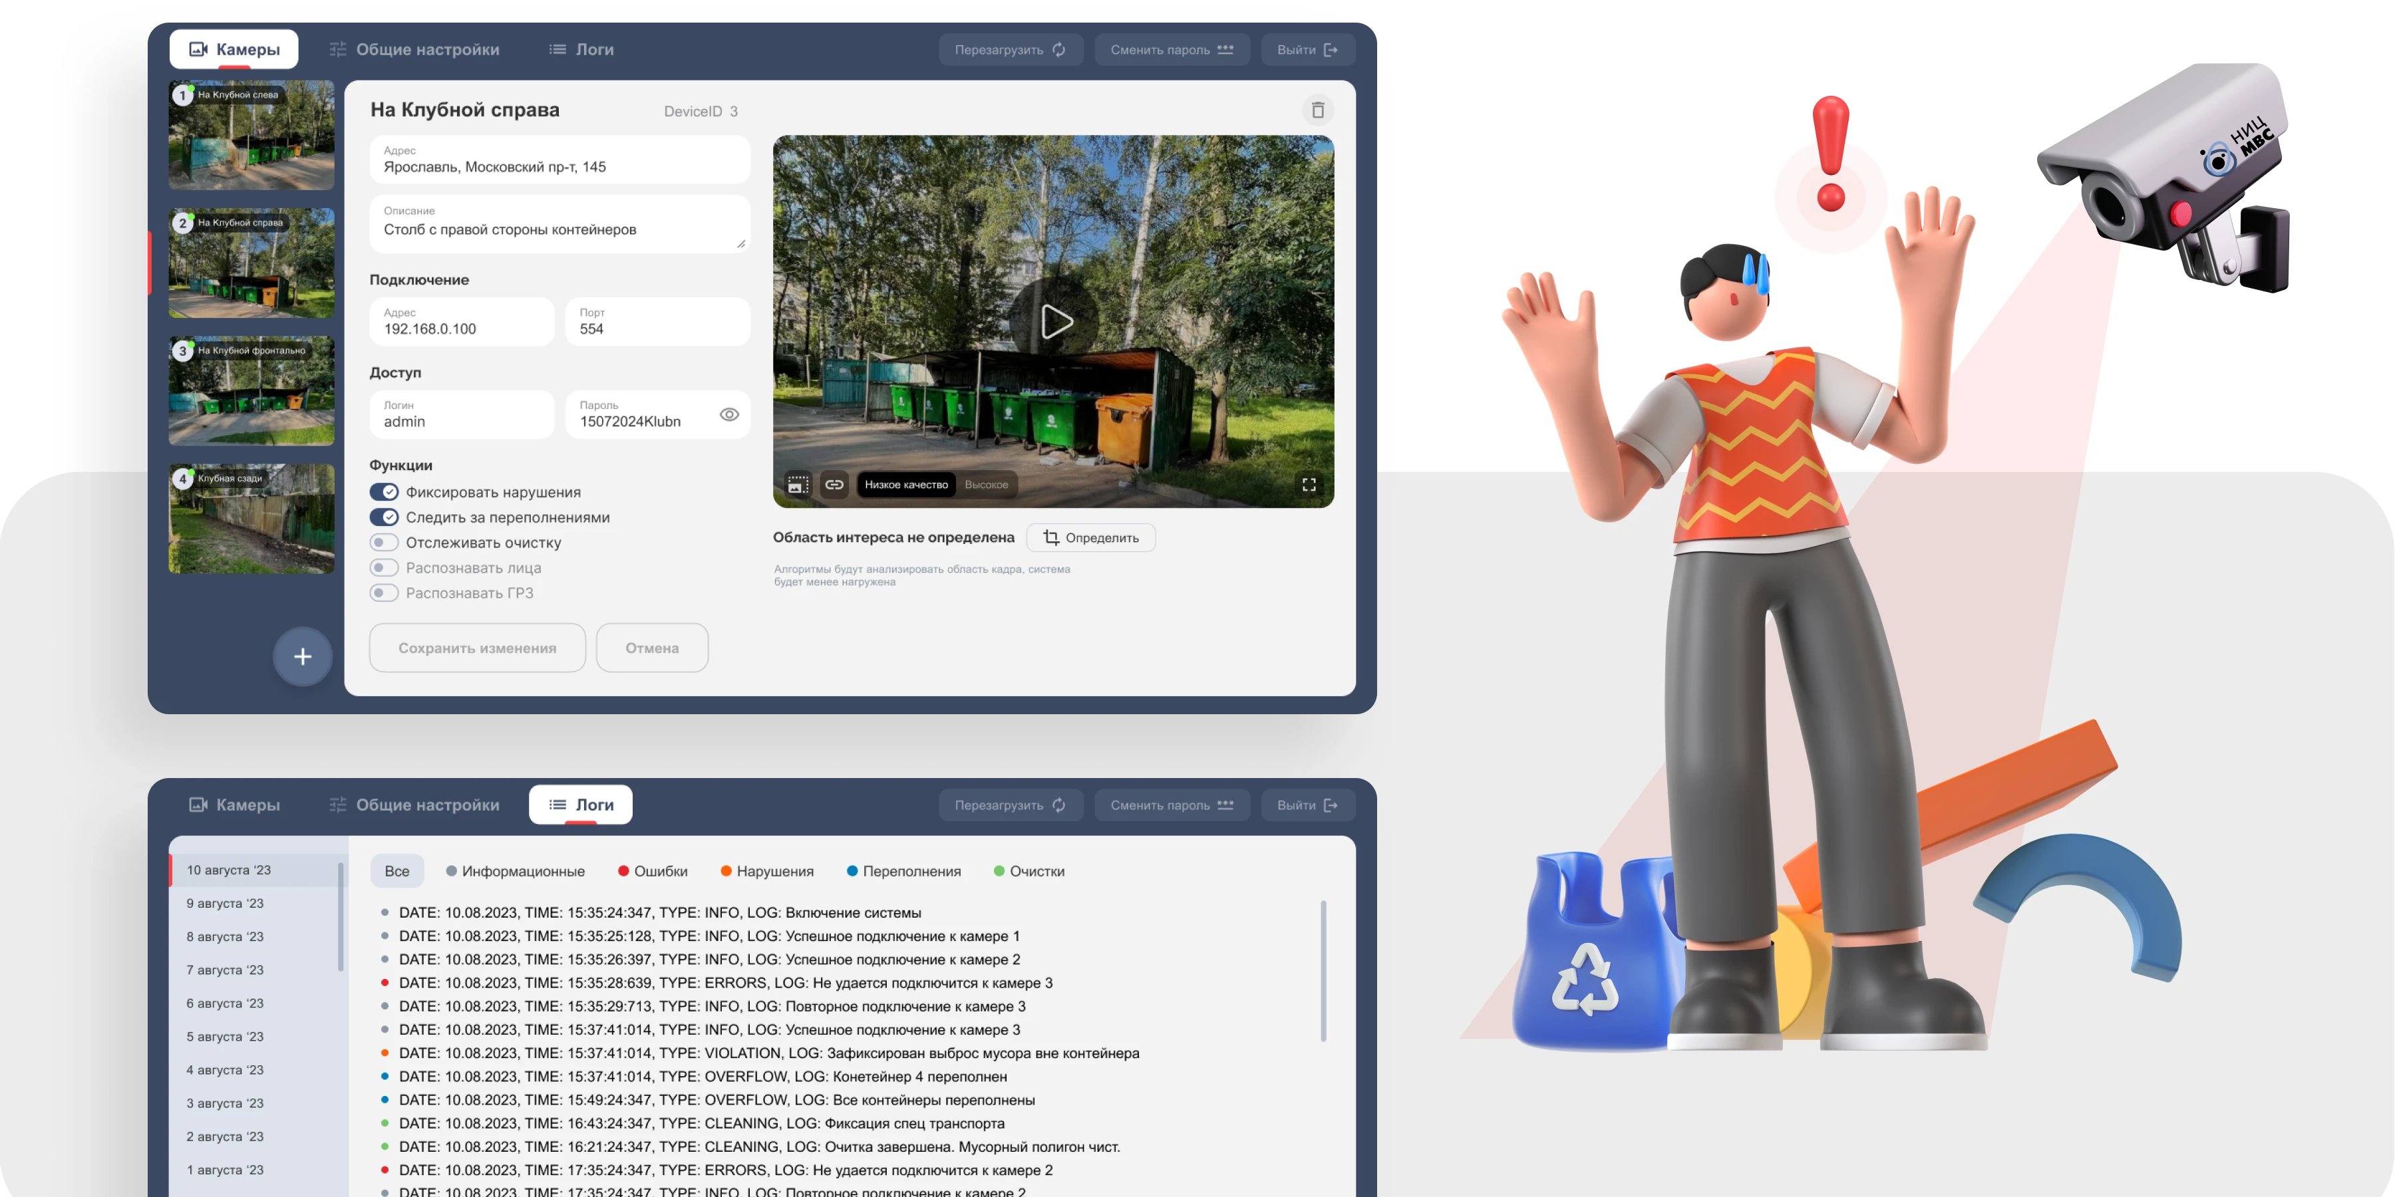
Task: Play the camera video preview
Action: point(1054,322)
